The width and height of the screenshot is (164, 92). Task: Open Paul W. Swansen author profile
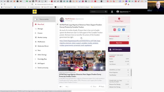[70, 19]
